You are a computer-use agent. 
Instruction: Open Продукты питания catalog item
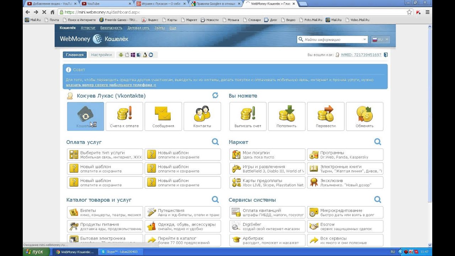[105, 226]
